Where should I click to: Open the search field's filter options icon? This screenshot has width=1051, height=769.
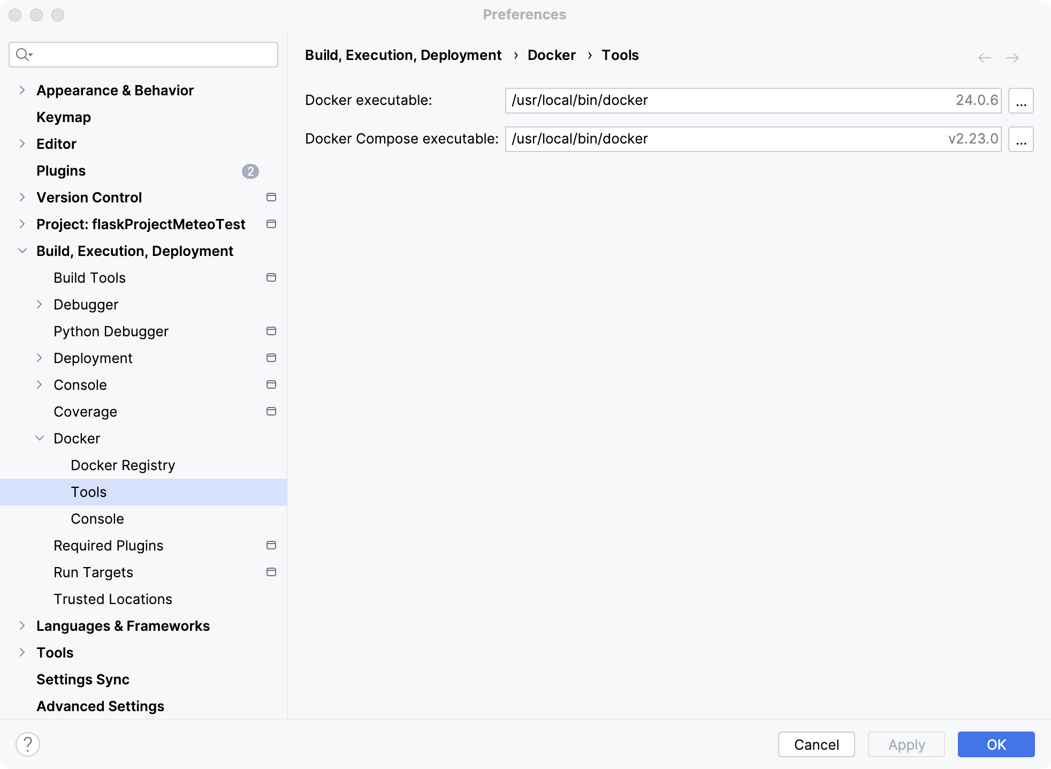(x=24, y=54)
